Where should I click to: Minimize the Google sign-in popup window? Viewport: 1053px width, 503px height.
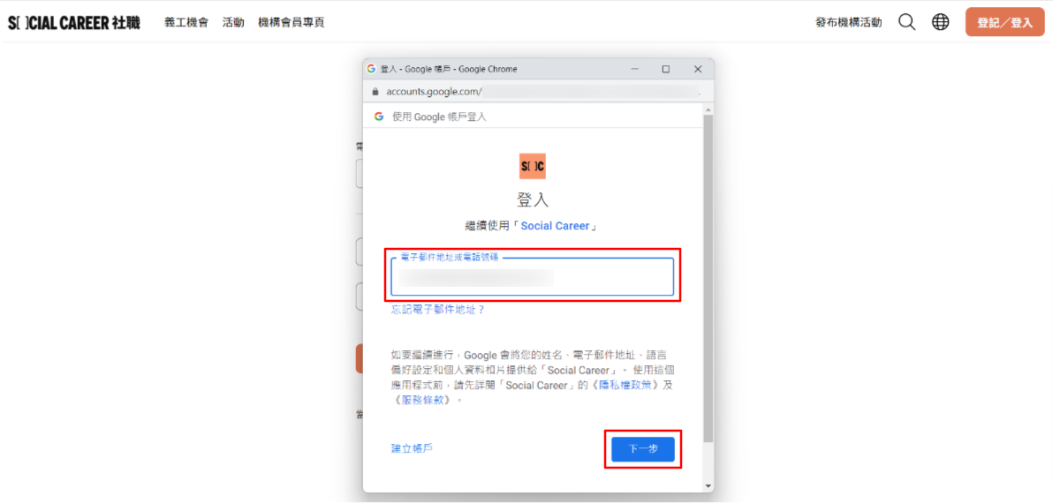point(633,69)
